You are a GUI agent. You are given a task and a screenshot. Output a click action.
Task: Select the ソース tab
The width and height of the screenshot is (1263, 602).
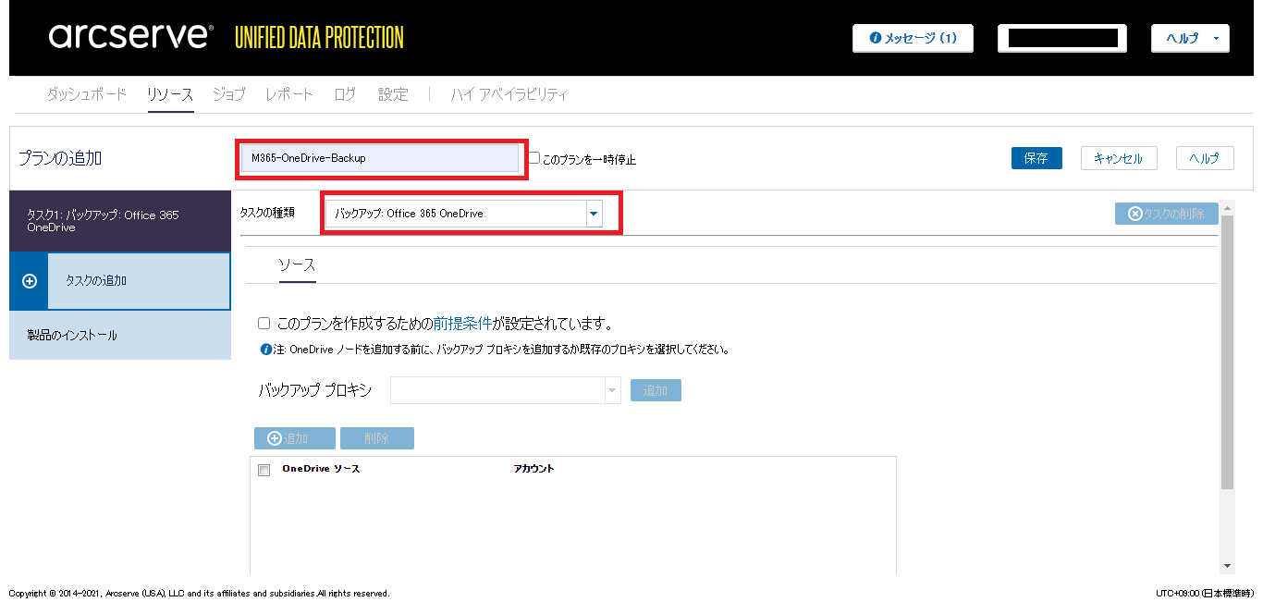[297, 265]
